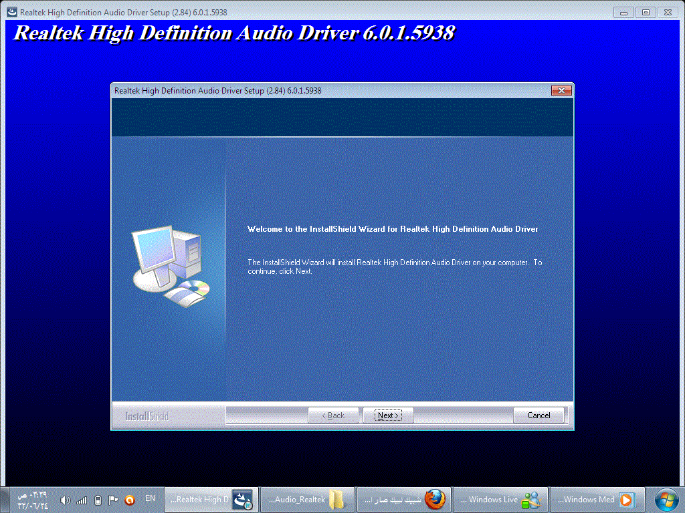The height and width of the screenshot is (513, 685).
Task: Select the Realtek High D taskbar button
Action: pyautogui.click(x=211, y=500)
